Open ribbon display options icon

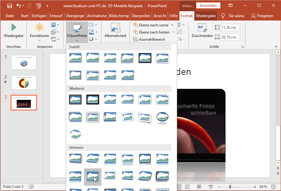tap(230, 6)
